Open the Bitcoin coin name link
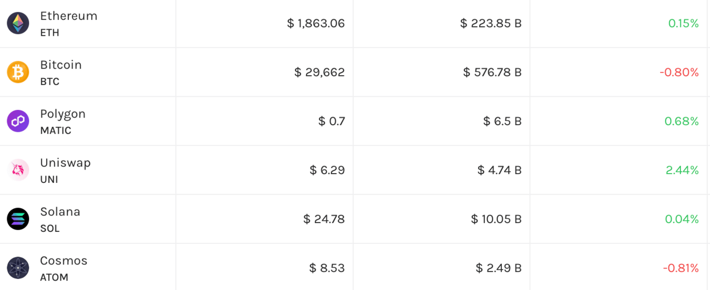710x290 pixels. point(61,65)
